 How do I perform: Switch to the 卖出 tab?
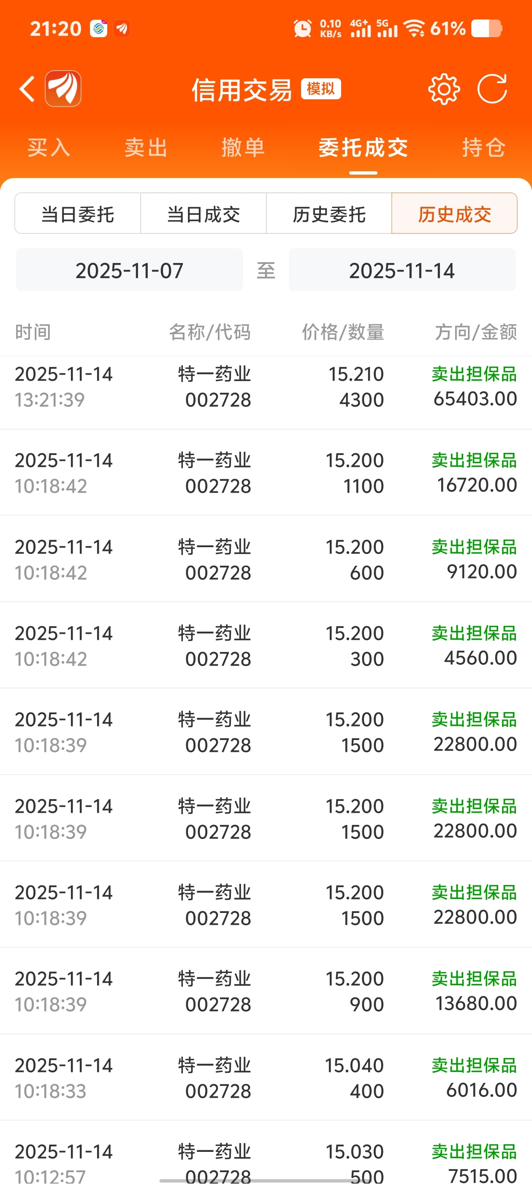146,148
